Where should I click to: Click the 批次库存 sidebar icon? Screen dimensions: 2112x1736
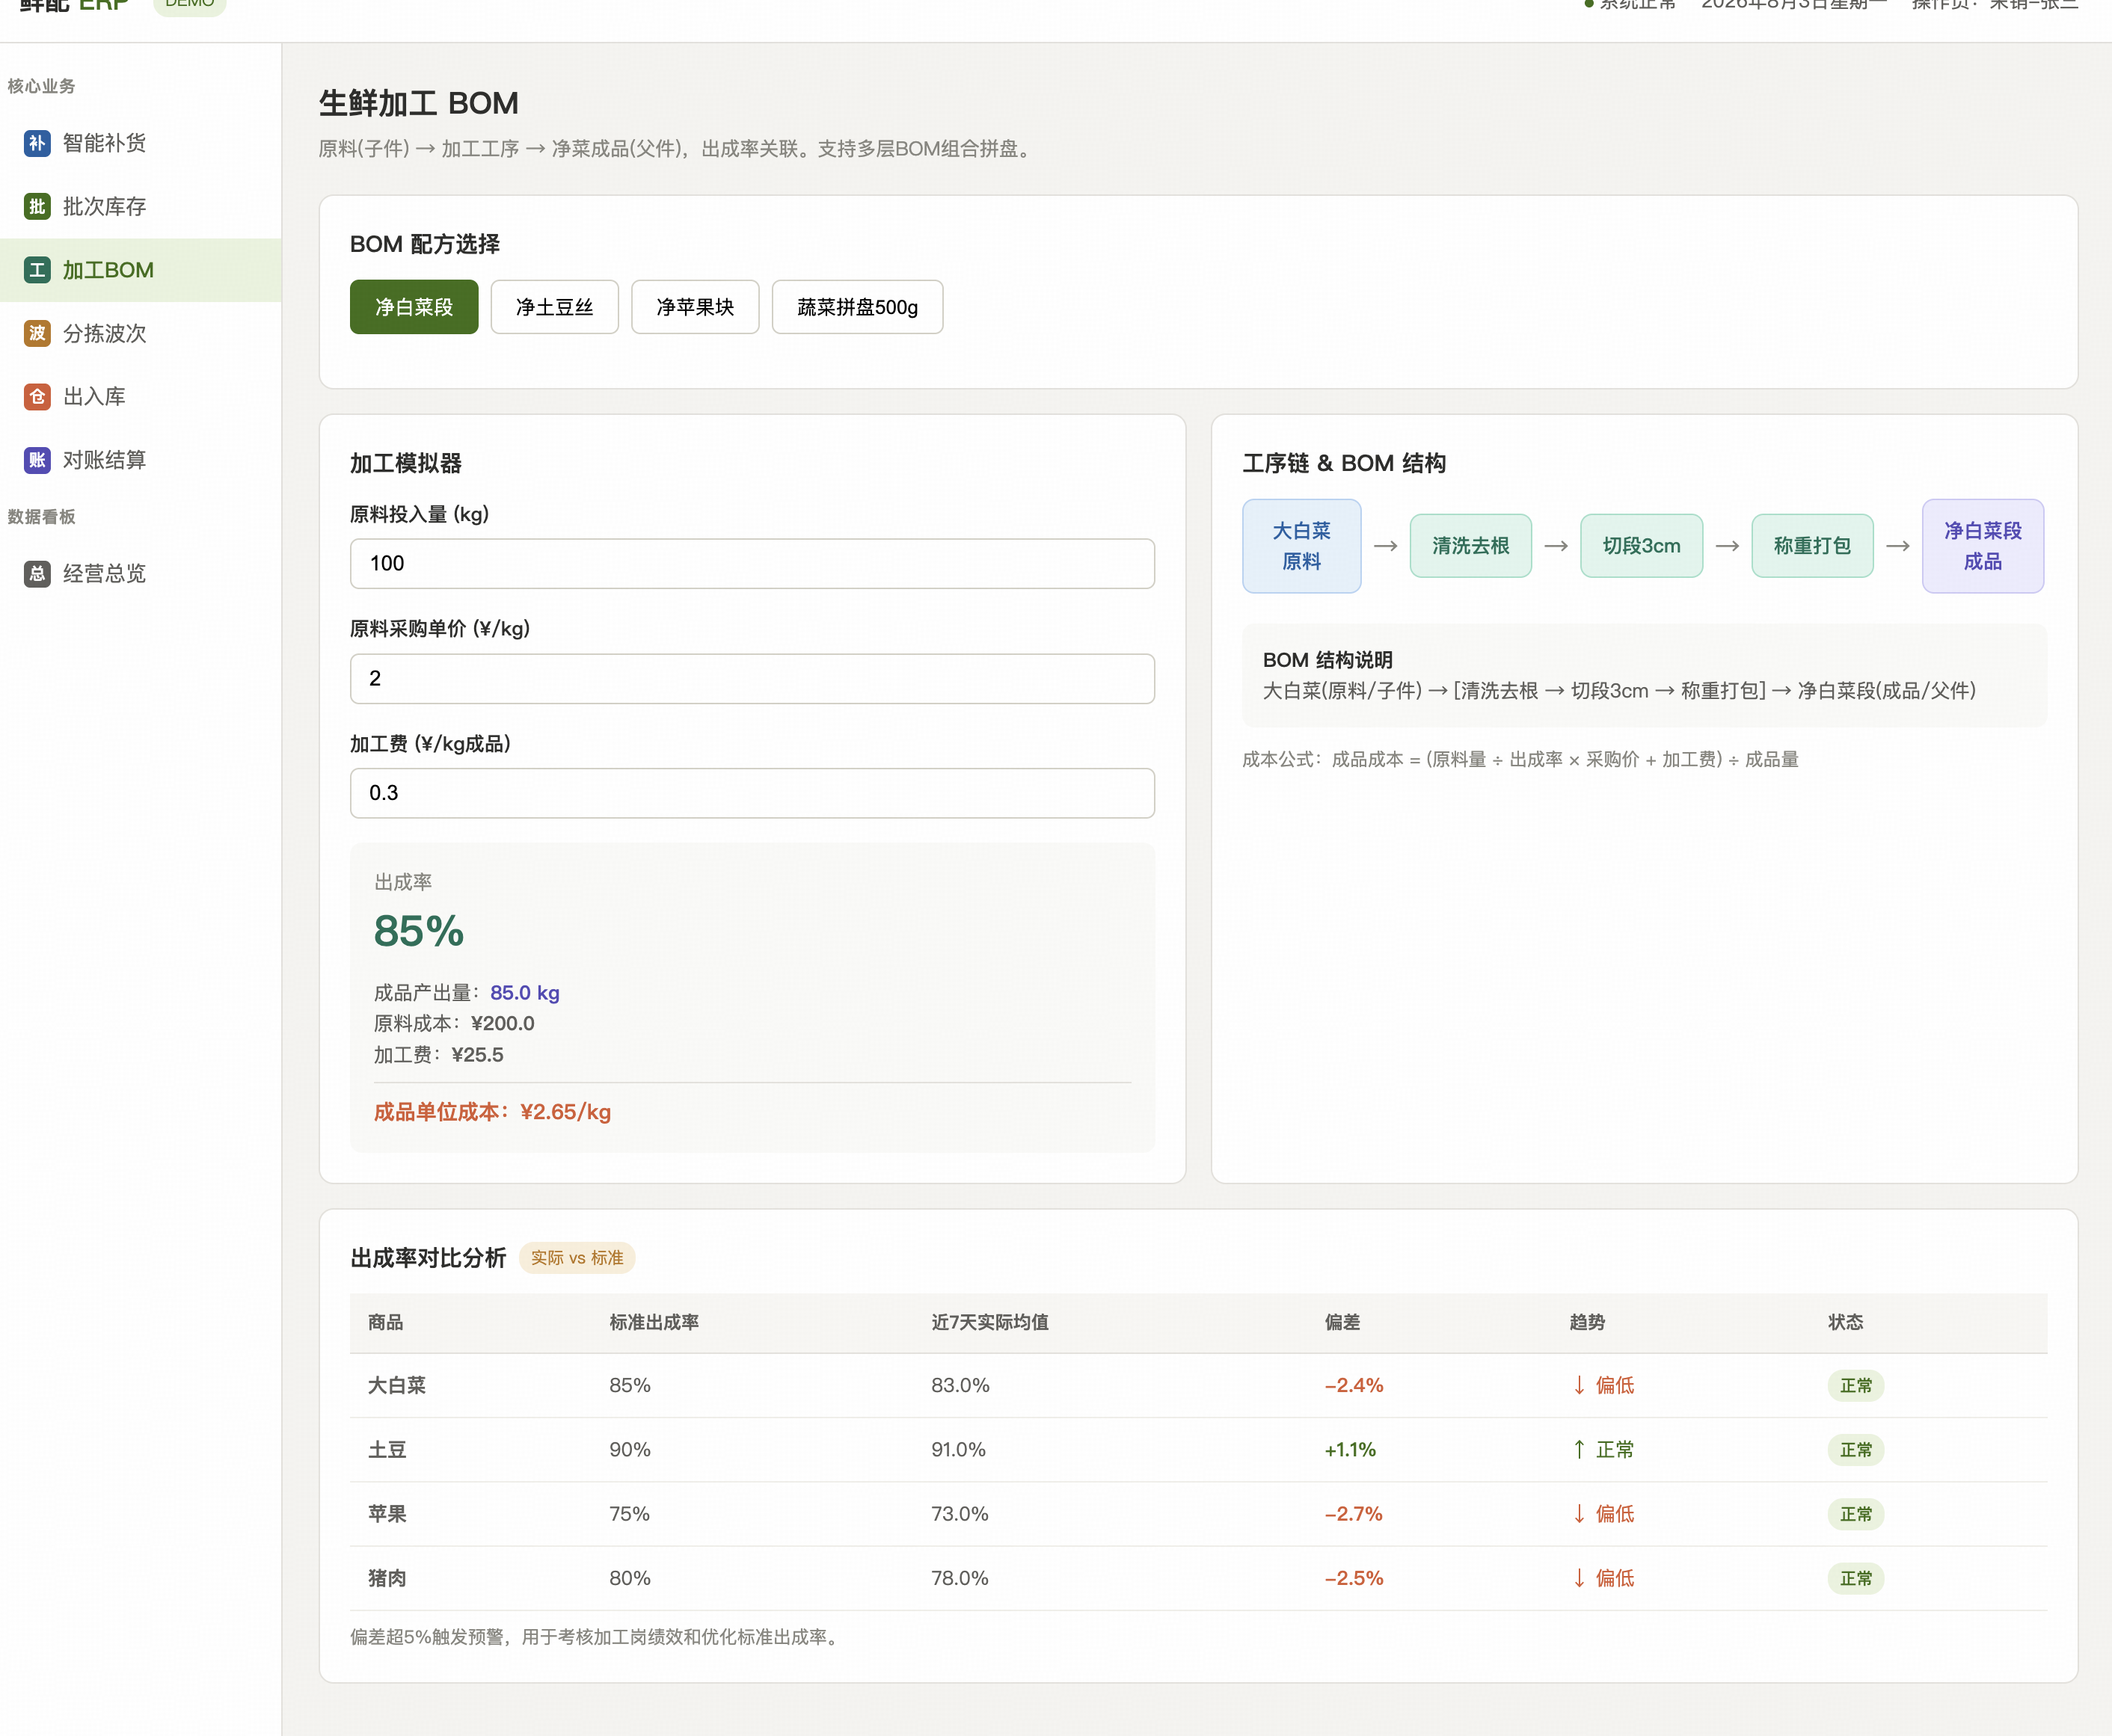[x=37, y=207]
